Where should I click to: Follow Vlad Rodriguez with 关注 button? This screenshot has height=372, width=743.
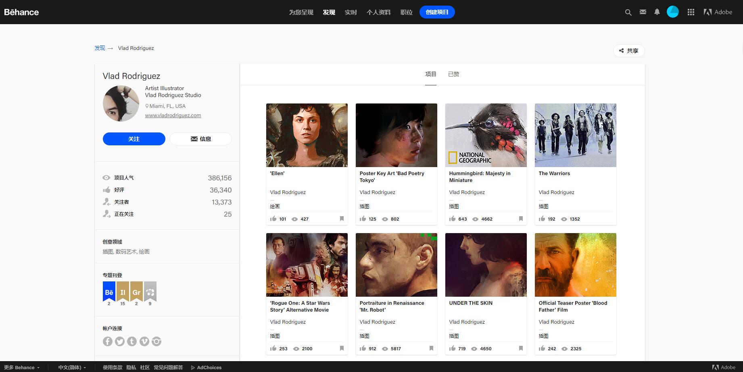click(134, 139)
